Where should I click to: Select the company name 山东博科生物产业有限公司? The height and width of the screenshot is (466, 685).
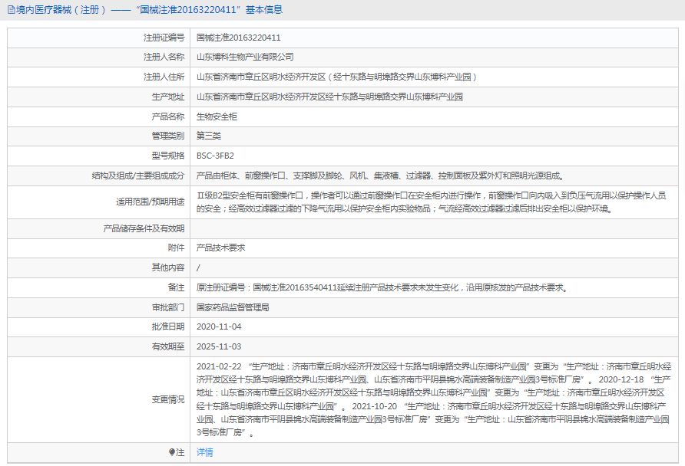click(246, 56)
